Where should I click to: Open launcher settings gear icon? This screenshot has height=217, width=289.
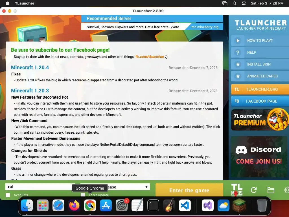pyautogui.click(x=287, y=190)
